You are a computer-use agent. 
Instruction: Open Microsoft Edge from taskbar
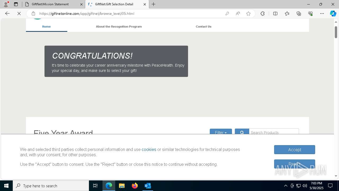[x=109, y=186]
